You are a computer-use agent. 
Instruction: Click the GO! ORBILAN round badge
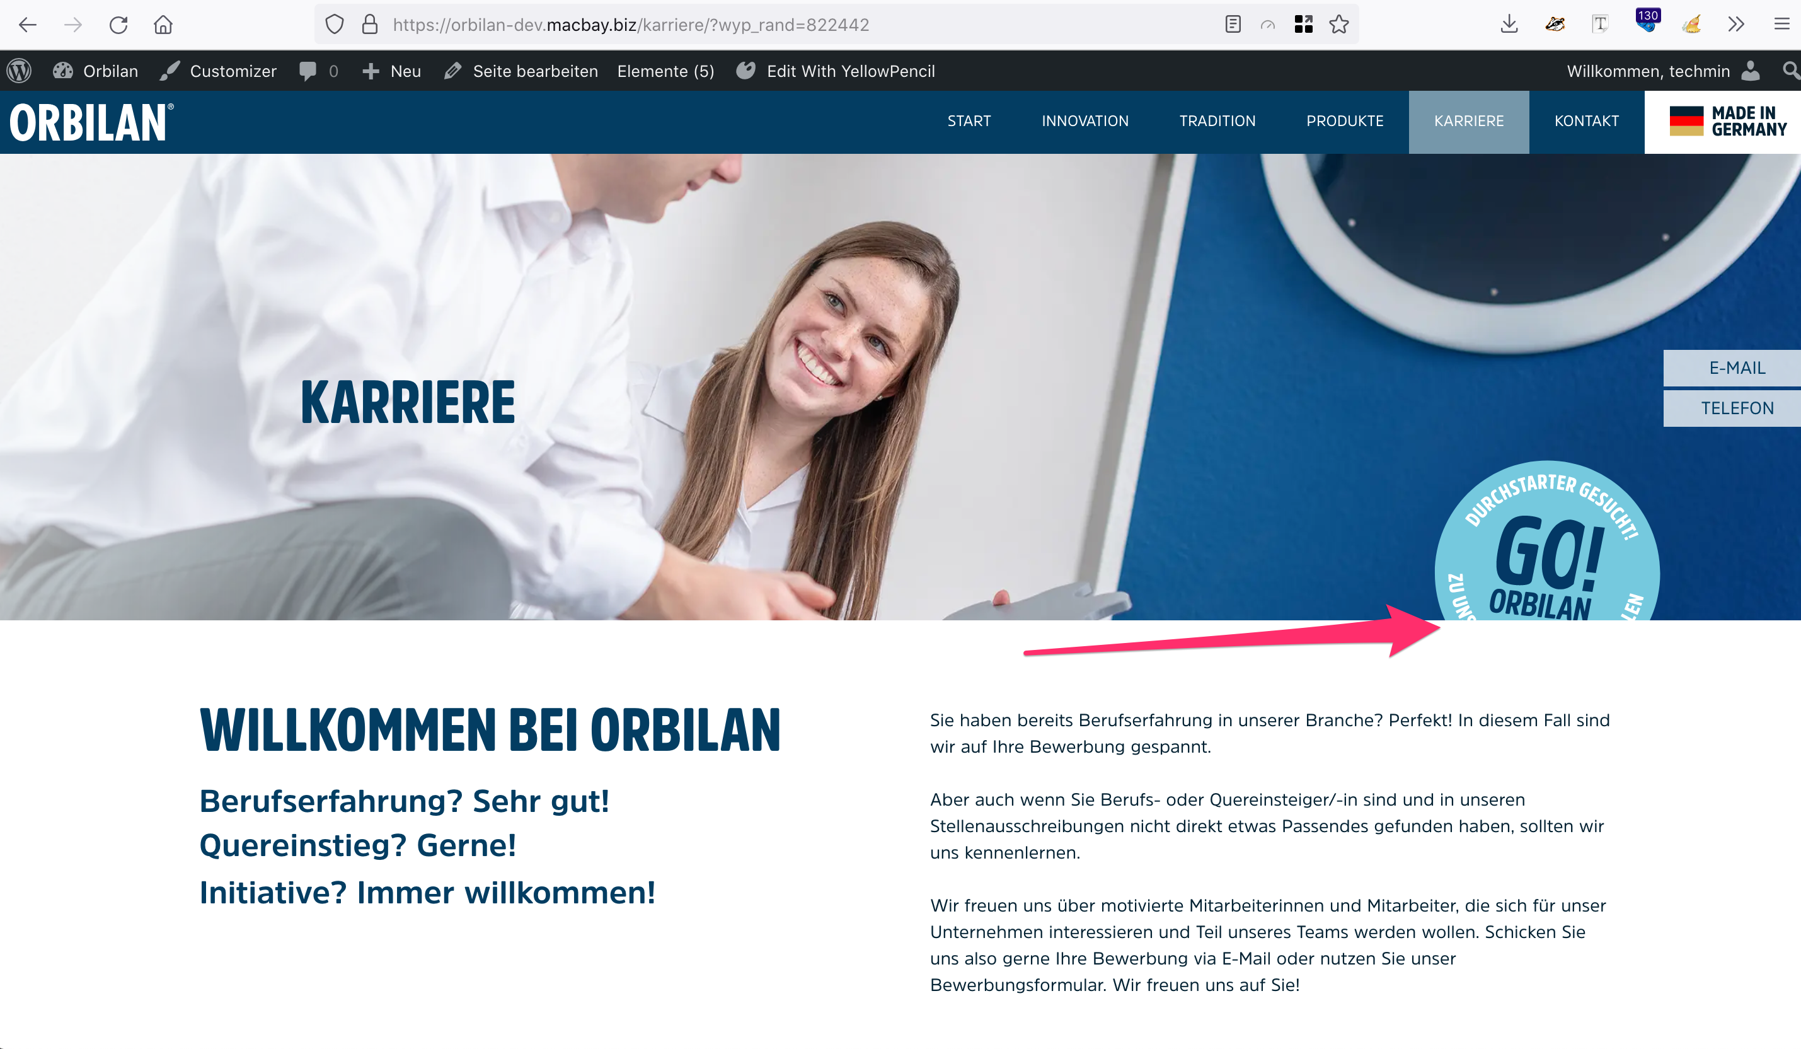1546,542
